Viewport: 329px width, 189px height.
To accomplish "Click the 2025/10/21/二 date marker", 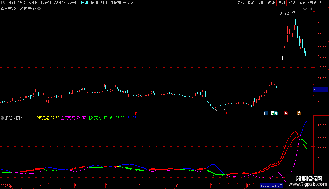I will (272, 186).
